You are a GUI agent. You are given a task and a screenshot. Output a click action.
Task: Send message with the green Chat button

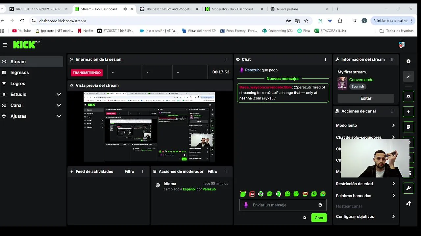tap(319, 218)
